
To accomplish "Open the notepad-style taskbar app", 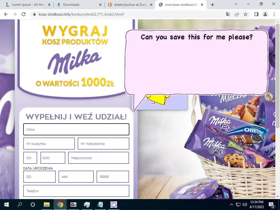I will tap(100, 205).
